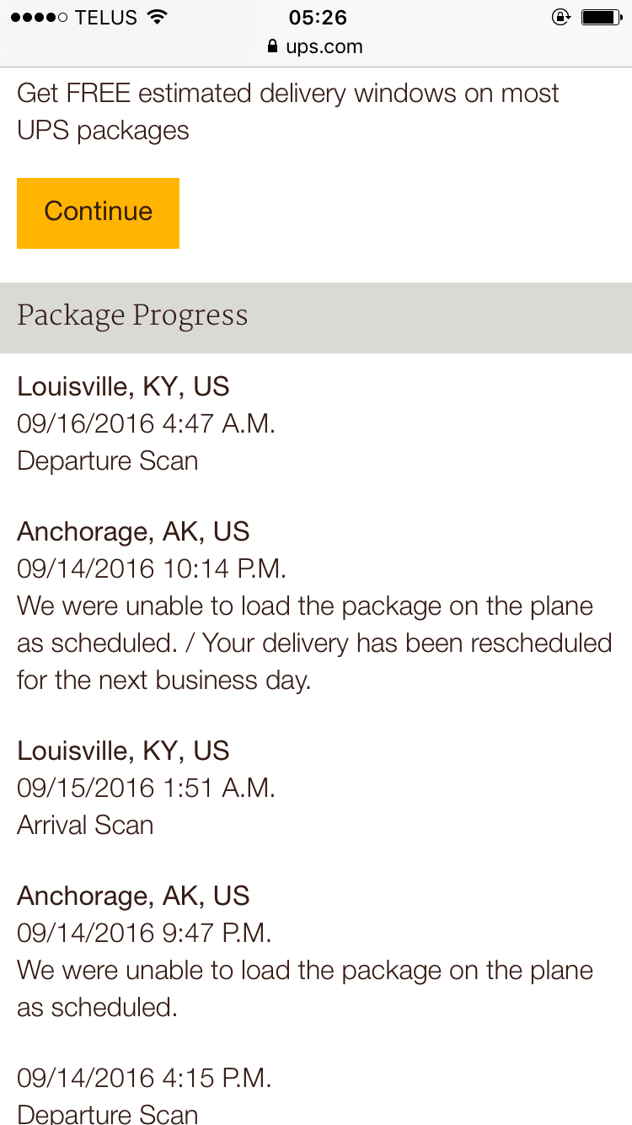
Task: Tap the padlock icon beside ups.com
Action: click(272, 47)
